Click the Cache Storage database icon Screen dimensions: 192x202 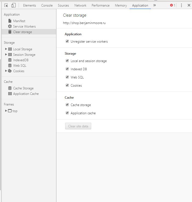(x=10, y=88)
